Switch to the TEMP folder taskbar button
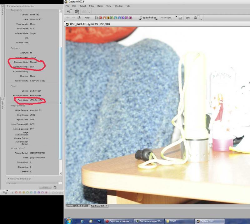The width and height of the screenshot is (250, 224). 179,221
